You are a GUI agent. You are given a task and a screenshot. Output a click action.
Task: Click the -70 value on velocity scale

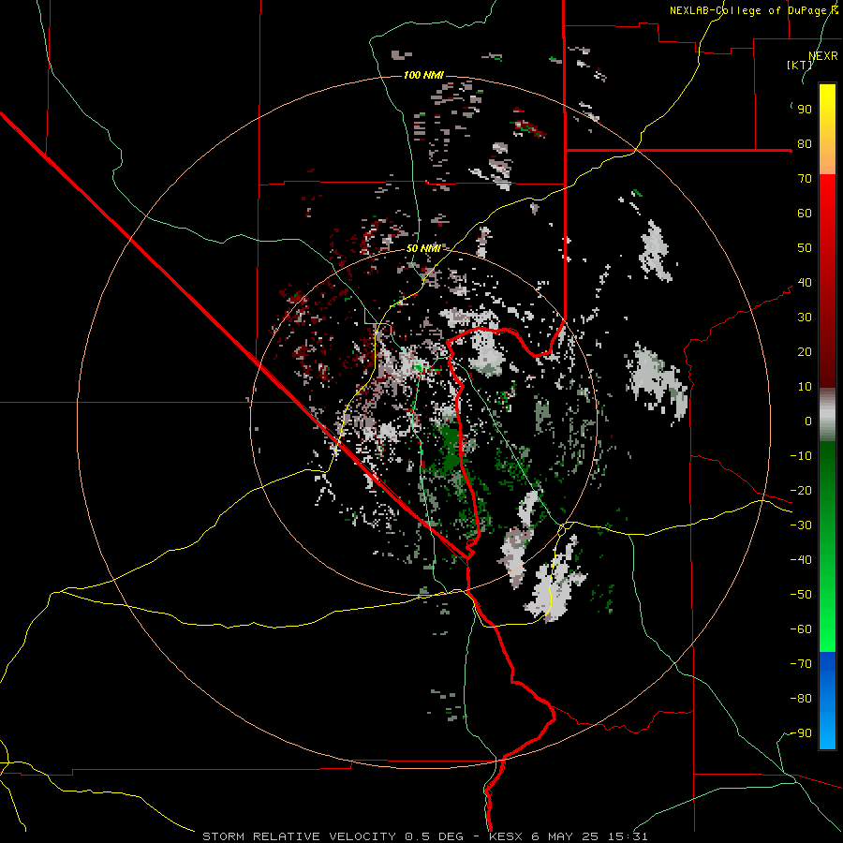coord(801,664)
